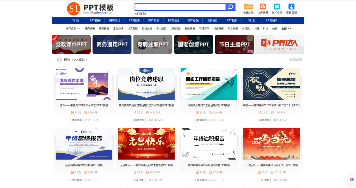
Task: Select the 论文答辩 category link
Action: click(x=132, y=28)
